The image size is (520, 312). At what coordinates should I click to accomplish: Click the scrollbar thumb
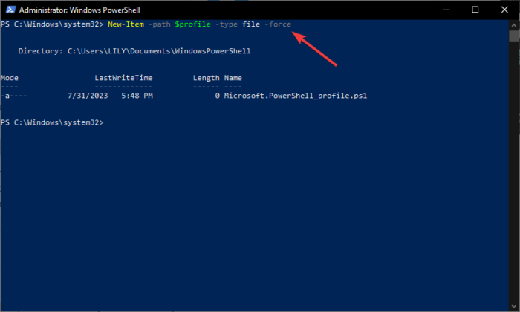tap(513, 36)
